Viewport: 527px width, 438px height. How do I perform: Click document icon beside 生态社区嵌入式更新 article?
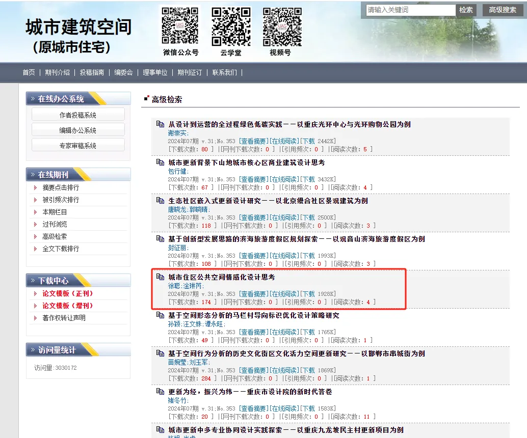pyautogui.click(x=160, y=201)
